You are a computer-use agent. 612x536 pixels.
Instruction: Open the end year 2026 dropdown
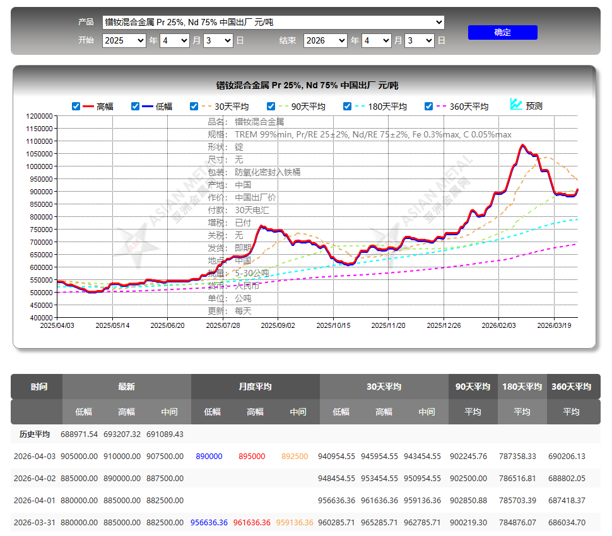click(x=326, y=40)
